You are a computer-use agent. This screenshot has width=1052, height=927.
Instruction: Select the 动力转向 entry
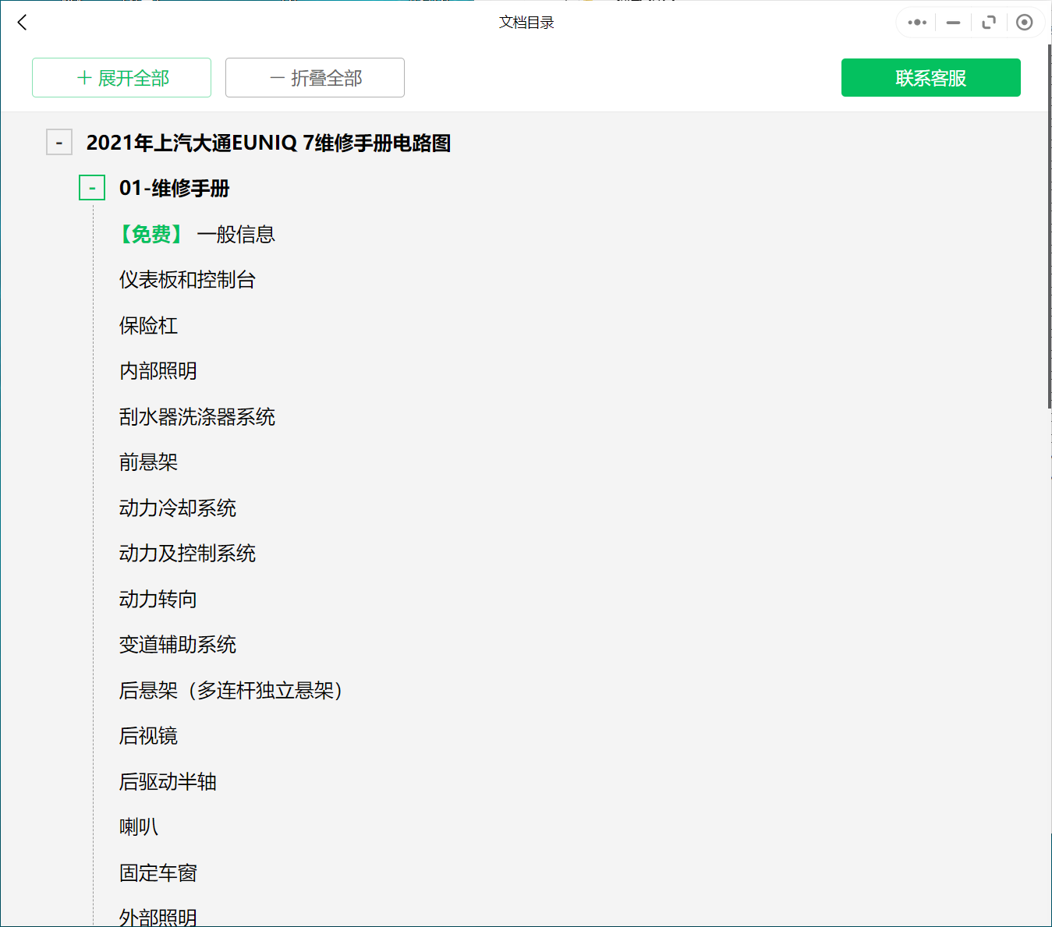click(x=158, y=599)
